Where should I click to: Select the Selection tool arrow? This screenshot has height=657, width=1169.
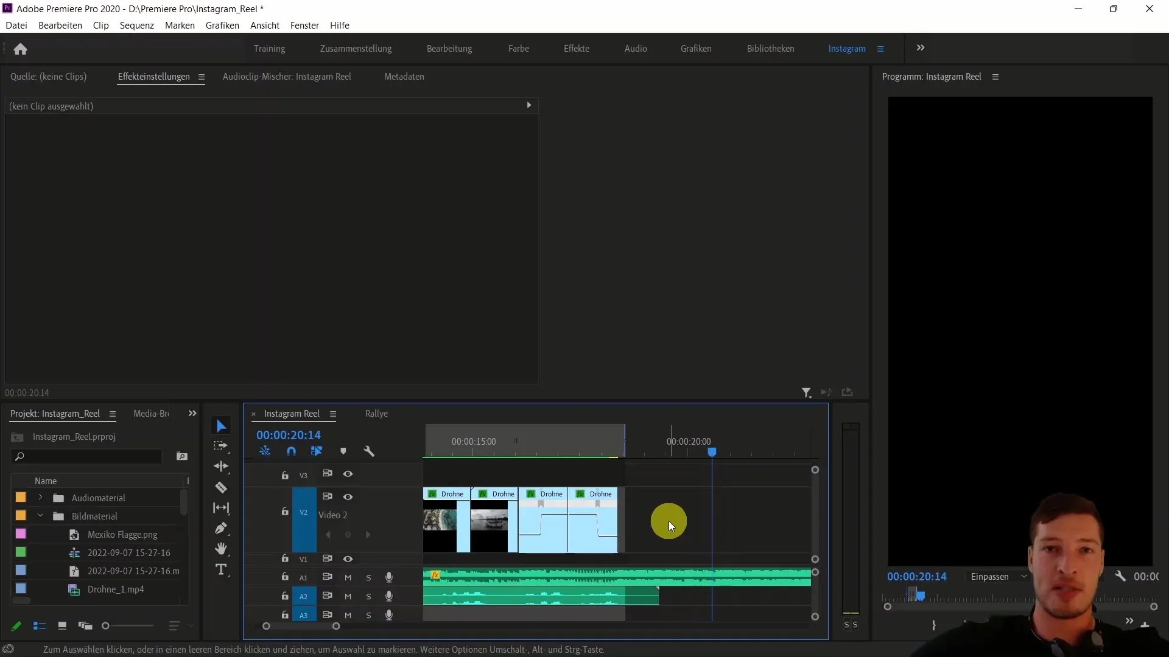(221, 426)
